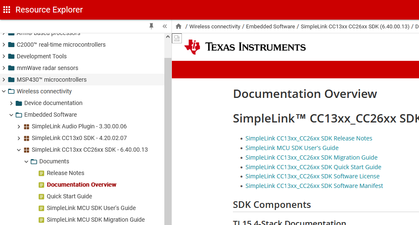
Task: Open SimpleLink CC13xx_CC26xx SDK Release Notes link
Action: (309, 138)
